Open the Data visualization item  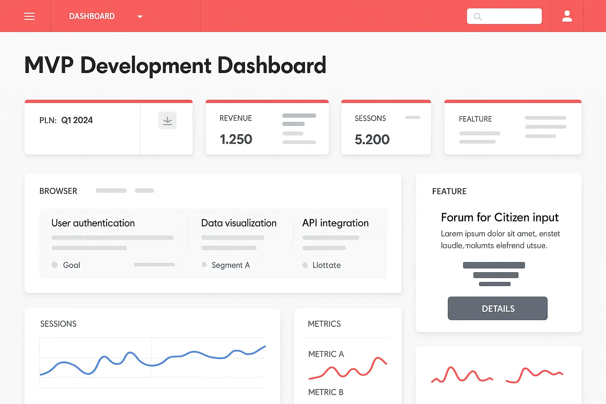tap(239, 223)
